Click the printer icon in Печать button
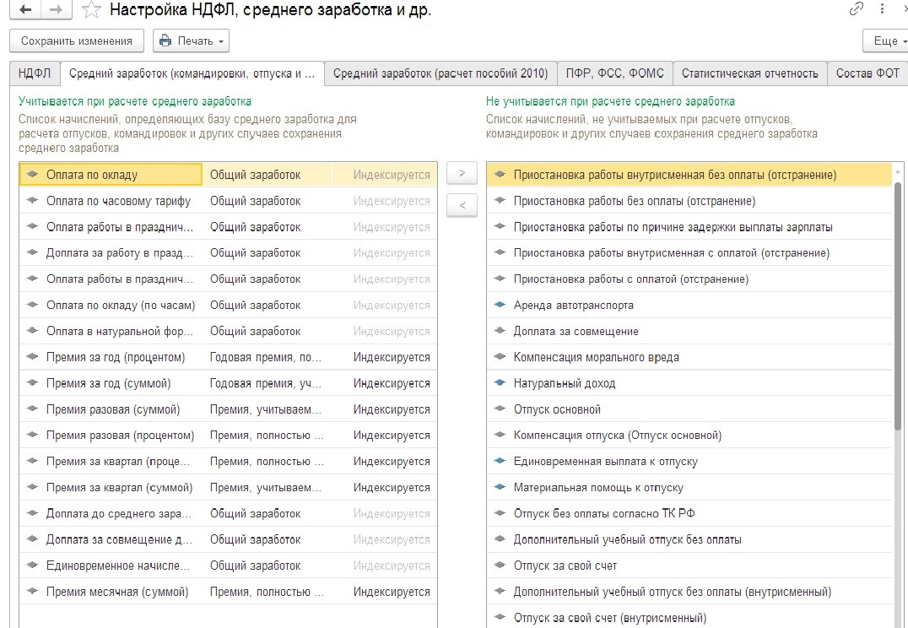The height and width of the screenshot is (628, 908). point(165,41)
